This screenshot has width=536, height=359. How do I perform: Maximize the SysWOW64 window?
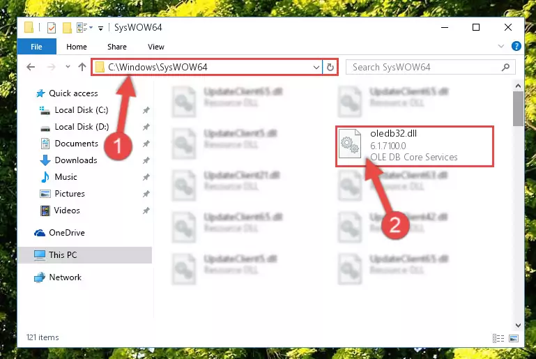click(476, 27)
